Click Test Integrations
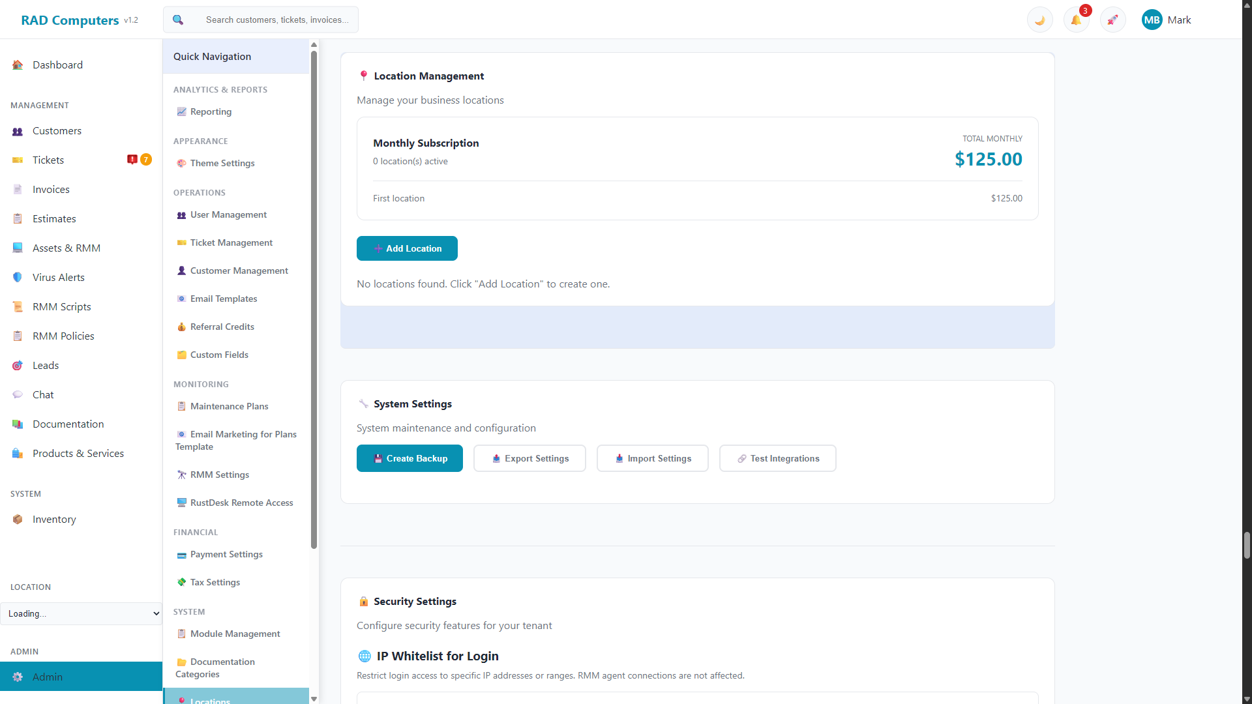This screenshot has width=1252, height=704. (x=777, y=458)
